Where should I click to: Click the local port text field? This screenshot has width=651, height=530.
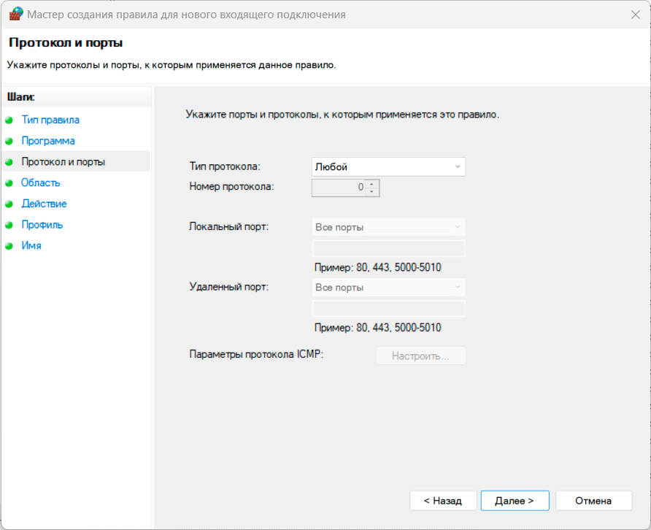coord(388,249)
